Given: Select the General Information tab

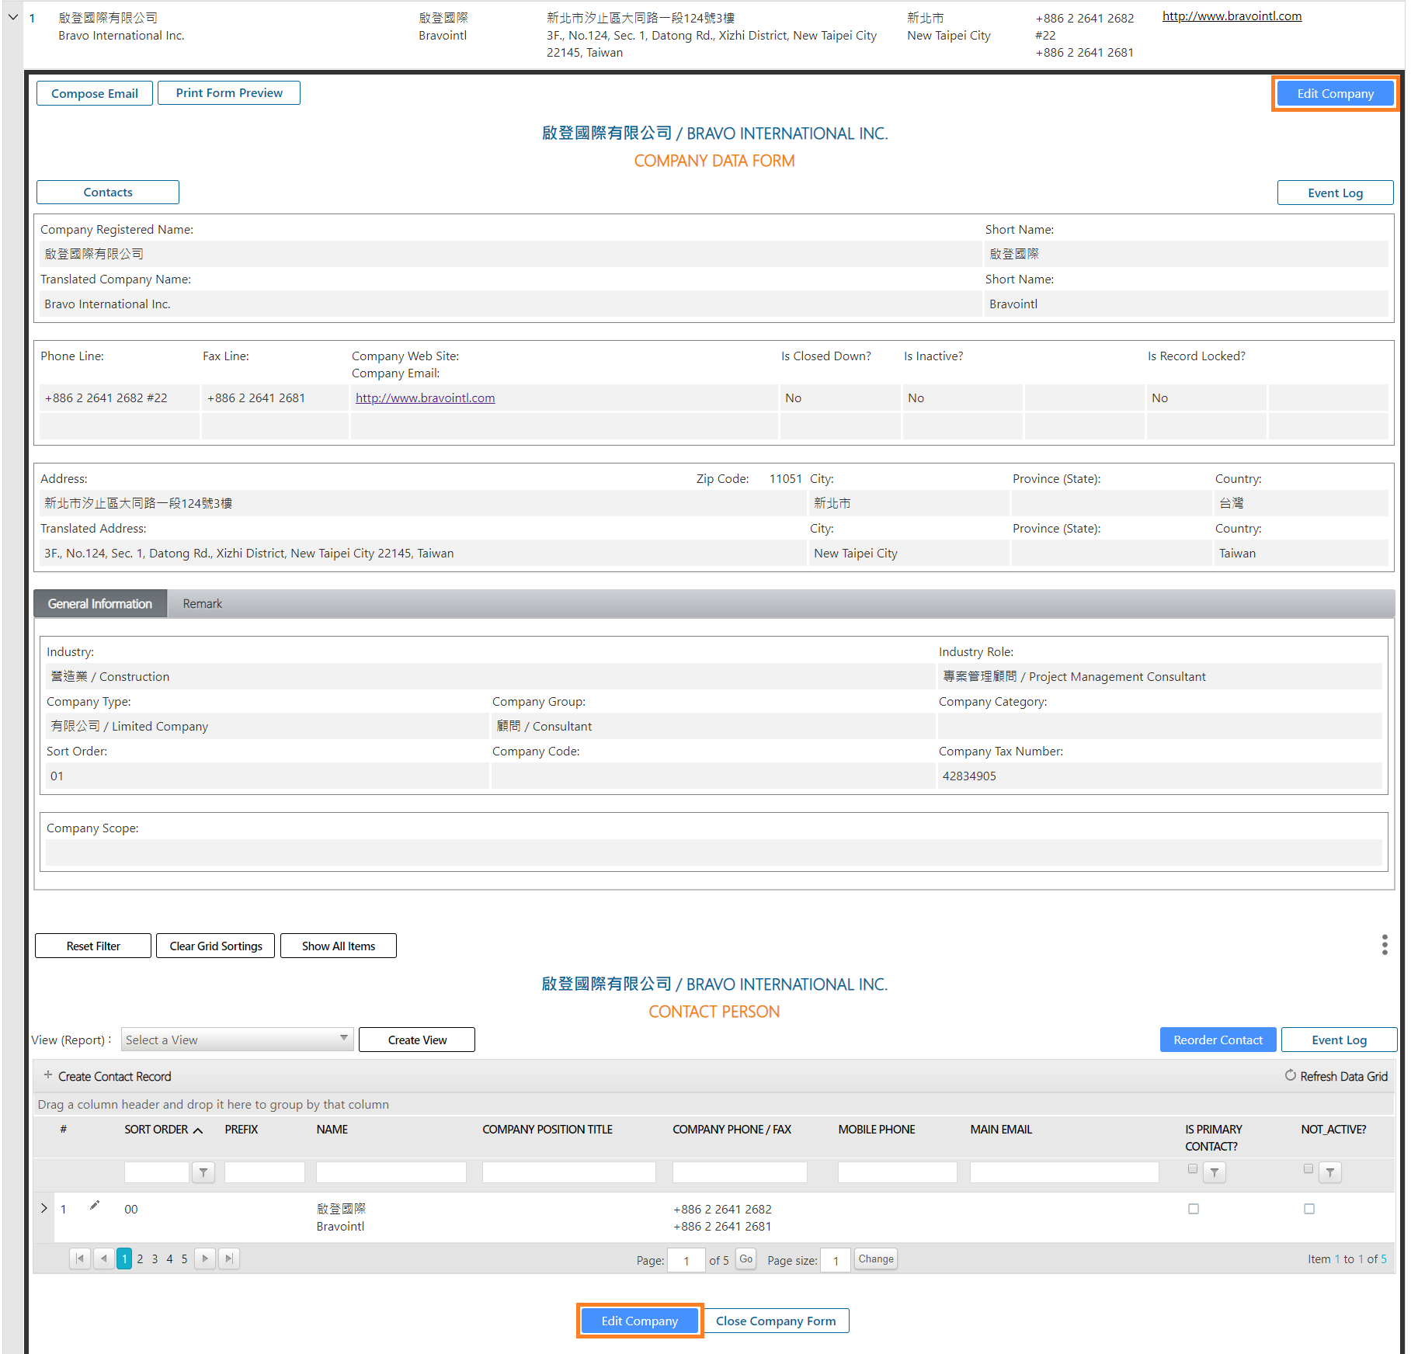Looking at the screenshot, I should 100,604.
